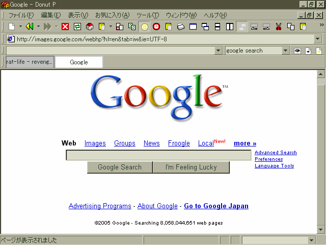Open favorites with yellow notepad icon
This screenshot has height=245, width=326.
click(x=102, y=27)
